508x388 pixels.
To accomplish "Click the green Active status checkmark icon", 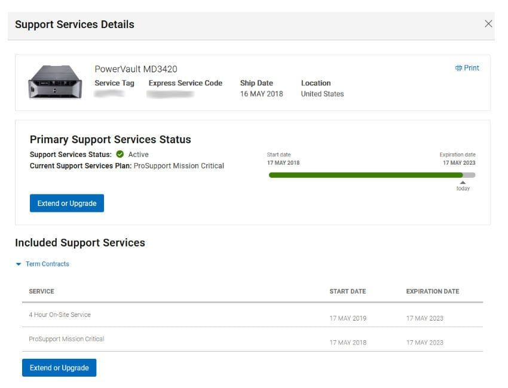I will pyautogui.click(x=120, y=155).
